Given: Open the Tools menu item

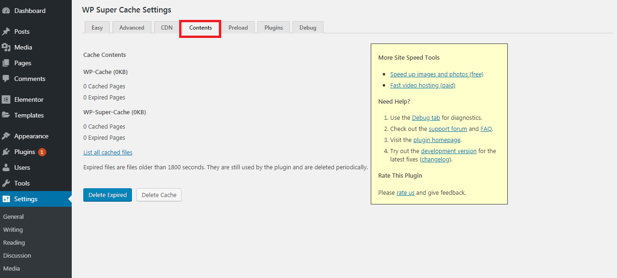Looking at the screenshot, I should 36,183.
